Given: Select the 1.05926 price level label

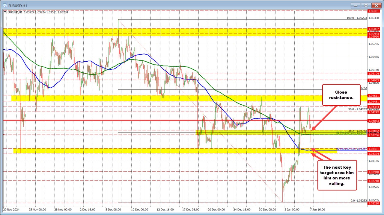Looking at the screenshot, I should pos(374,36).
